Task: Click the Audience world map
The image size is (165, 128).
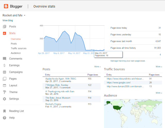Action: (134, 113)
